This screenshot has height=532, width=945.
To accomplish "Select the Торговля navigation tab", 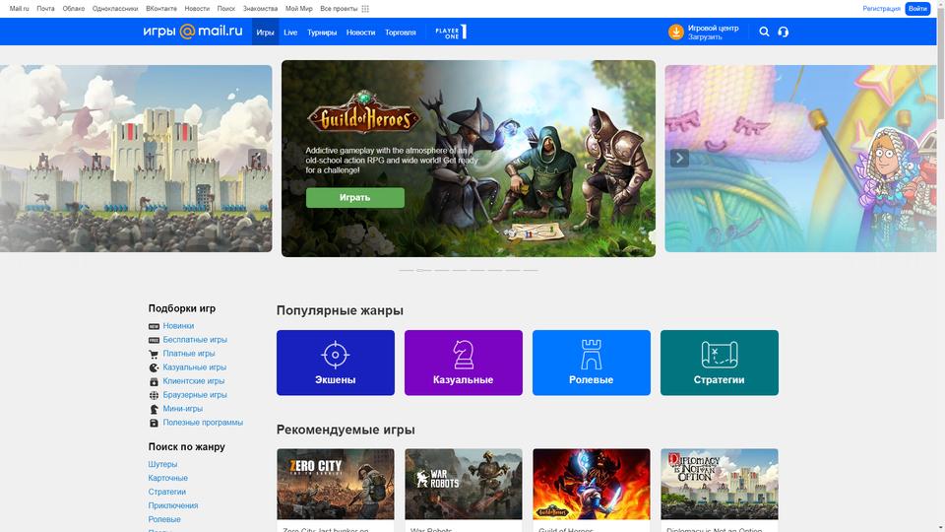I will 401,33.
